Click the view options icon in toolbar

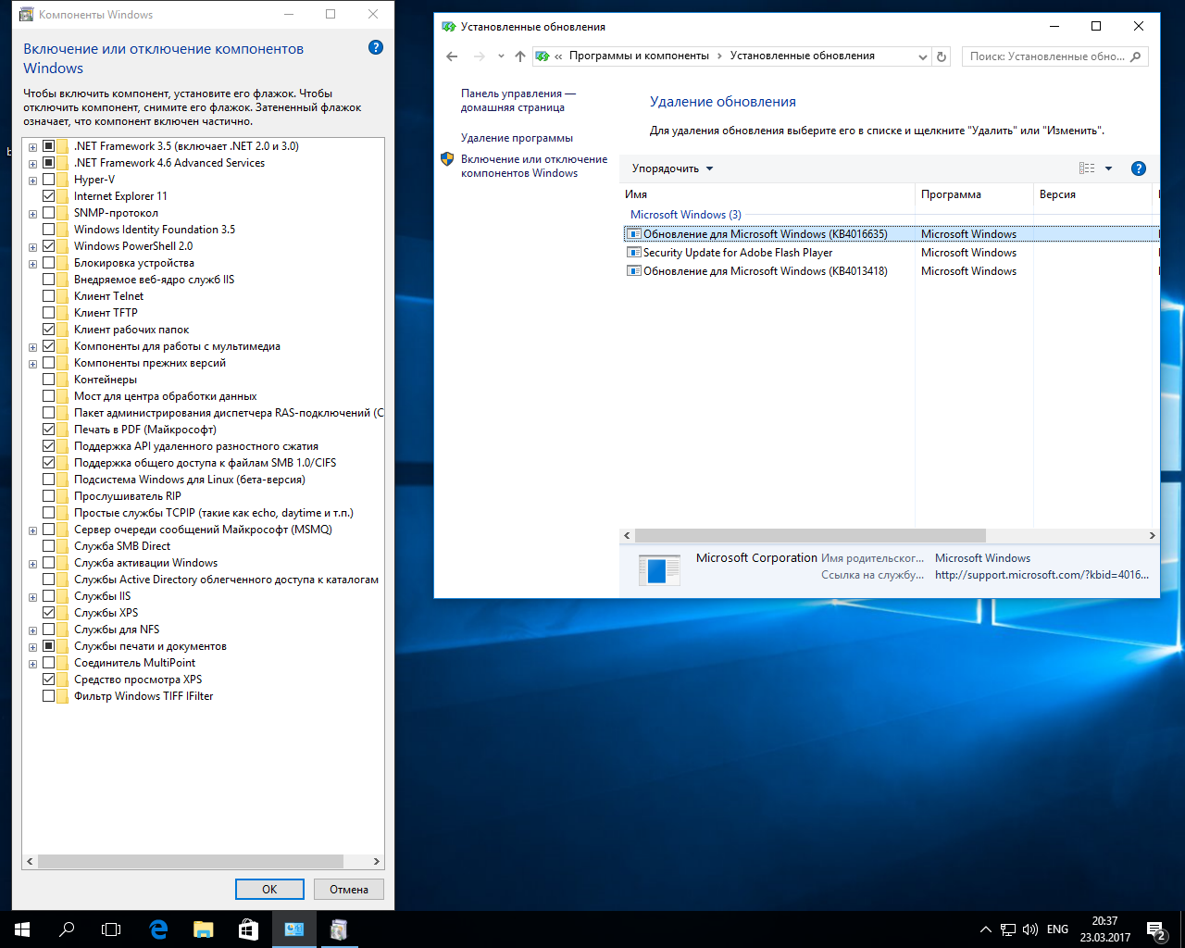pos(1087,168)
